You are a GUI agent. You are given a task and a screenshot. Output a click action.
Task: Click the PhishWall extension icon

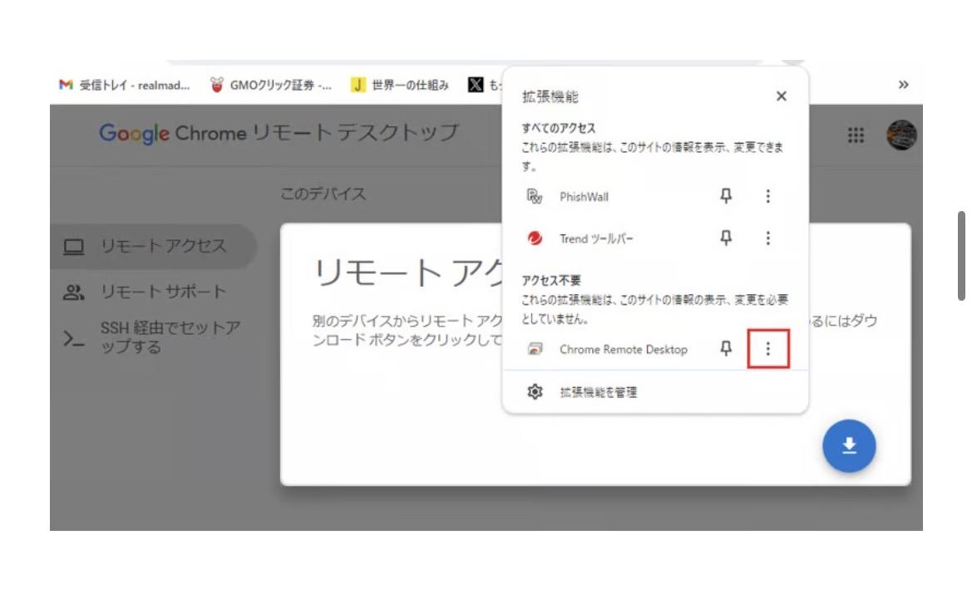pos(535,197)
